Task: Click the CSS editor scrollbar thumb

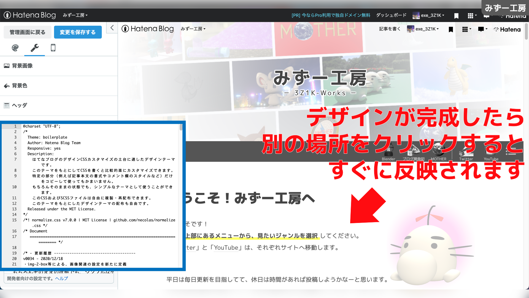Action: click(181, 127)
